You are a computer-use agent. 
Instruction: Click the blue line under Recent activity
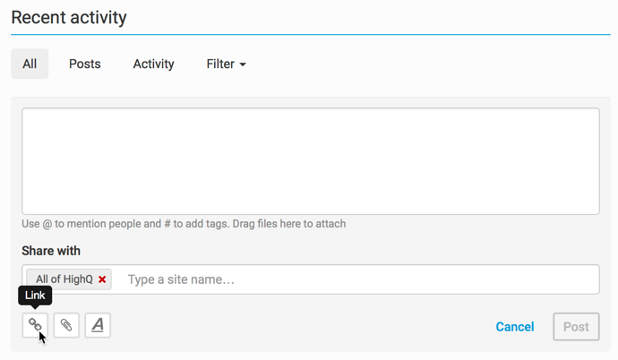(x=310, y=35)
